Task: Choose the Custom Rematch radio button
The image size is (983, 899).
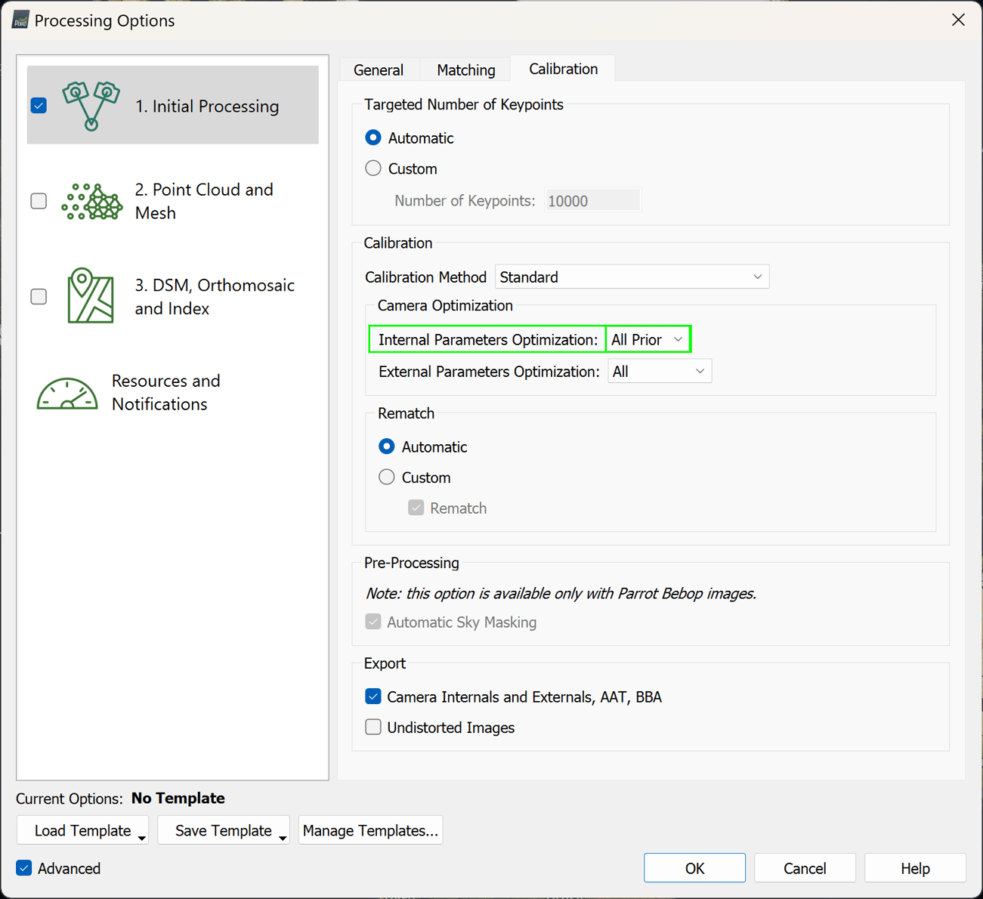Action: tap(387, 477)
